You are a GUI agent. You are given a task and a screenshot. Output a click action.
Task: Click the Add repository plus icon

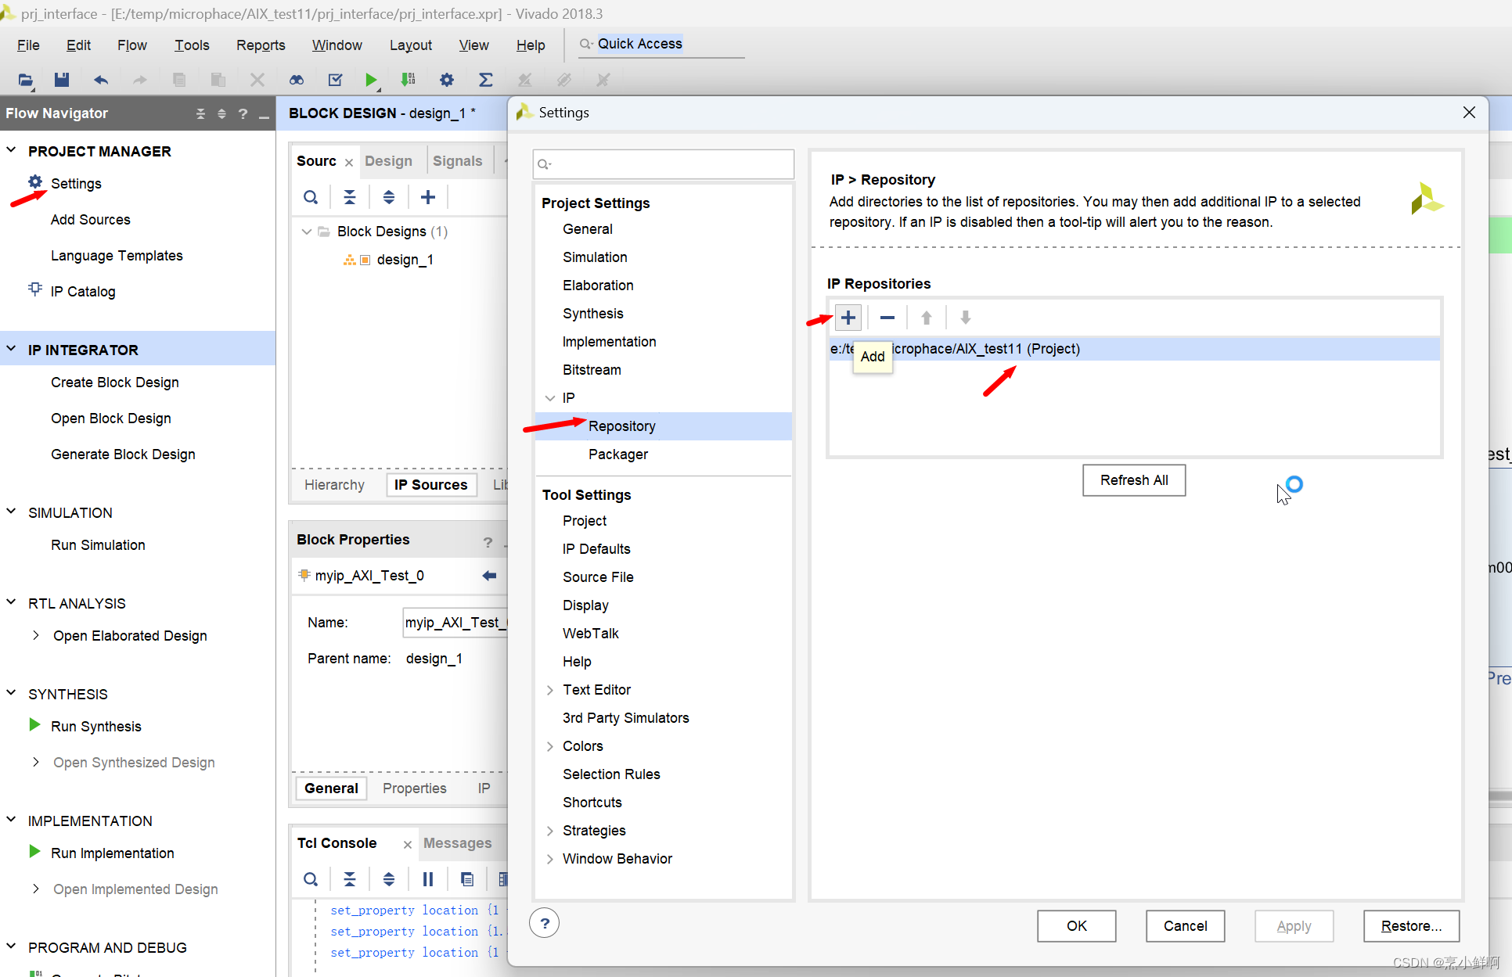click(848, 318)
